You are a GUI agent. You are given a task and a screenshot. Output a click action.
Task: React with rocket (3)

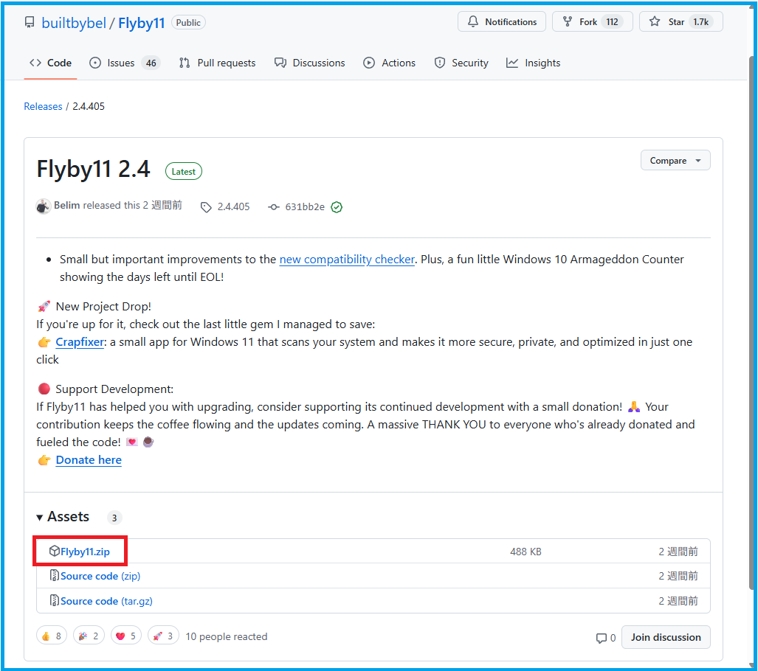(163, 636)
